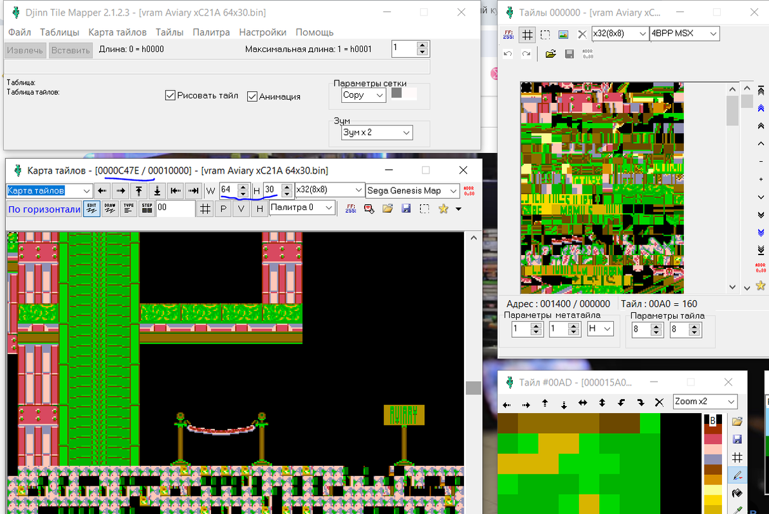The image size is (769, 514).
Task: Pick the pink color swatch in the tile palette
Action: tap(713, 448)
